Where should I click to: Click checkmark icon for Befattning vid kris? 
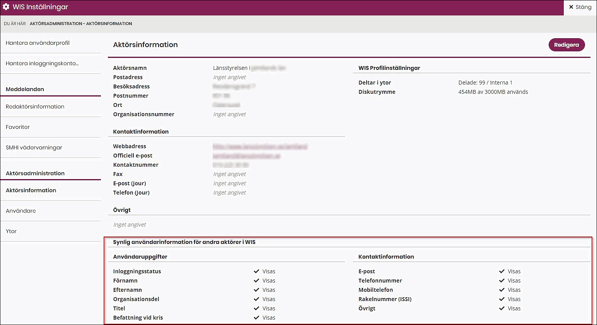click(256, 318)
